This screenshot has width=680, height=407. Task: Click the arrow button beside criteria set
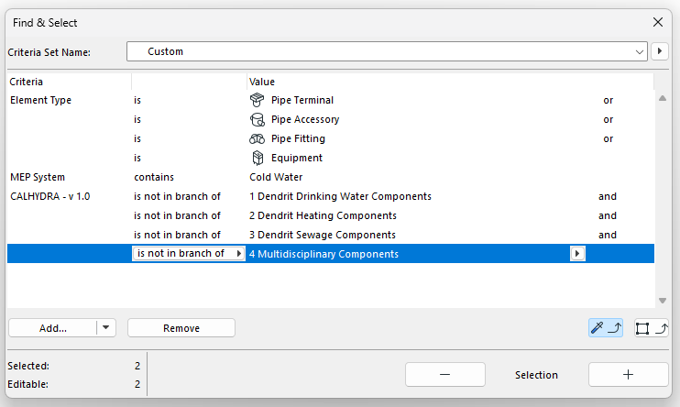coord(659,52)
